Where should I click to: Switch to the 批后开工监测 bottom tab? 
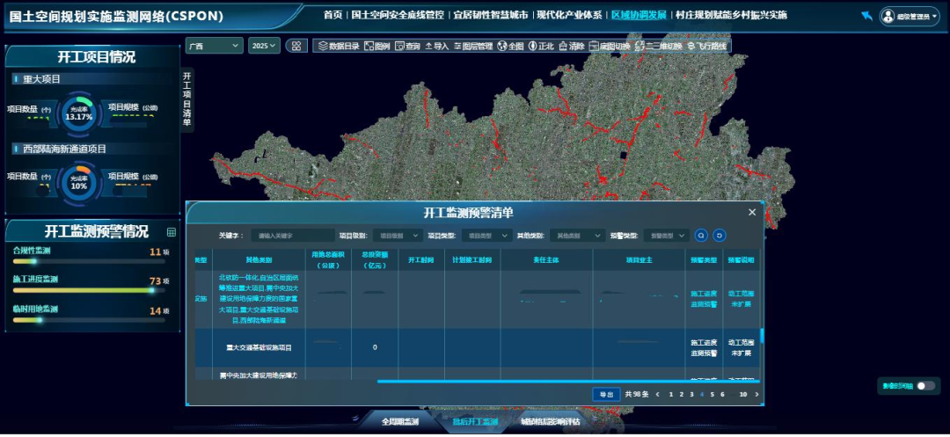coord(475,422)
